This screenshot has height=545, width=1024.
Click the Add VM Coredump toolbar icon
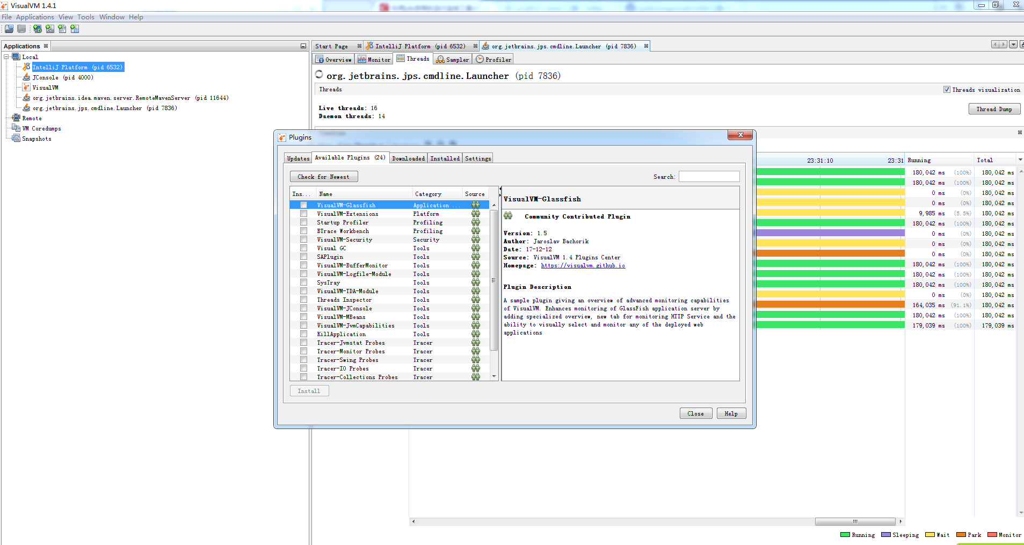click(62, 29)
